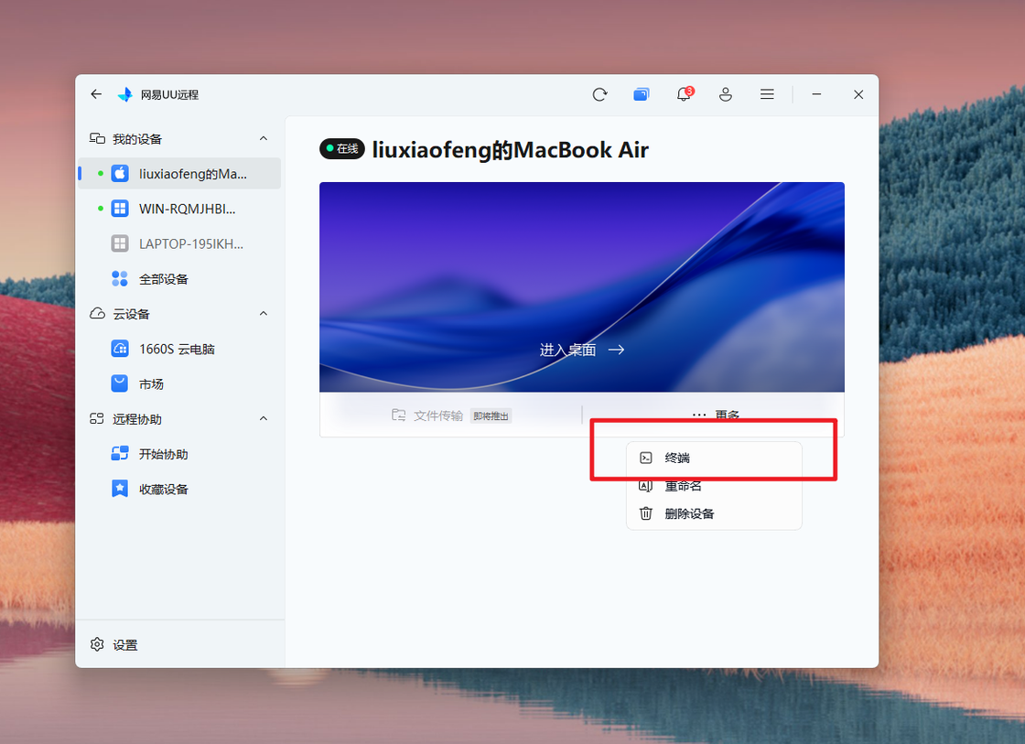This screenshot has width=1025, height=744.
Task: Click the 文件传输 file transfer button
Action: [451, 415]
